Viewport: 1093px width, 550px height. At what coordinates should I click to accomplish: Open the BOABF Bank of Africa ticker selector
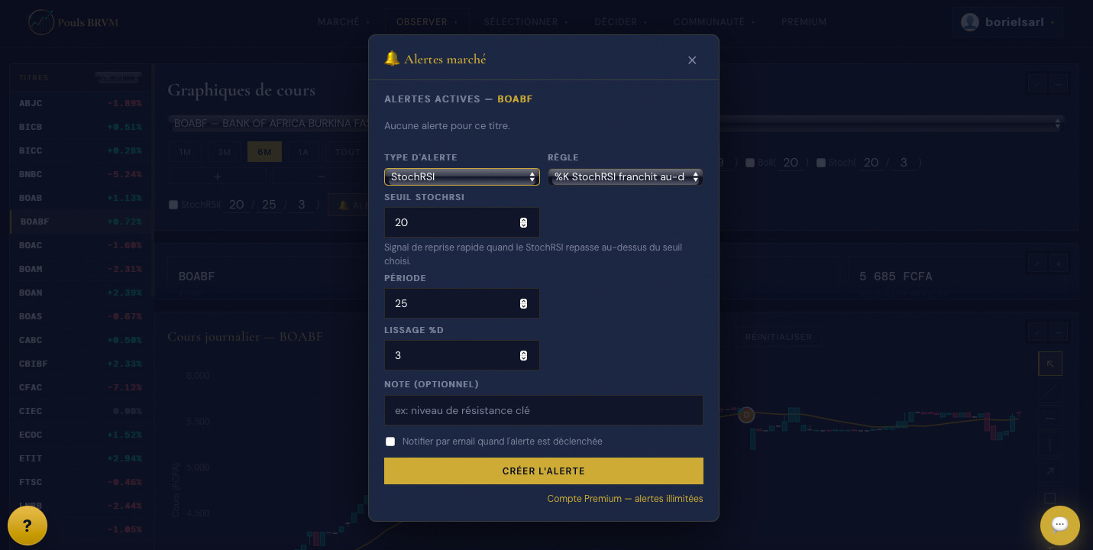(x=615, y=123)
